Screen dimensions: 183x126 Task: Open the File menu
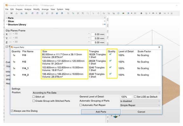pyautogui.click(x=7, y=9)
